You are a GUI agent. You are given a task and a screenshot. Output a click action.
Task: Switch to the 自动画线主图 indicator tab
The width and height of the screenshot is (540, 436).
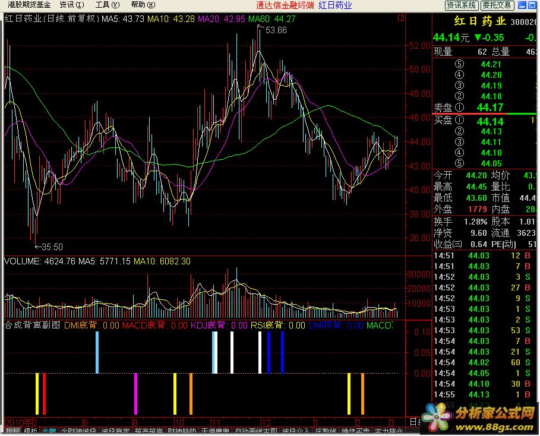pos(255,431)
